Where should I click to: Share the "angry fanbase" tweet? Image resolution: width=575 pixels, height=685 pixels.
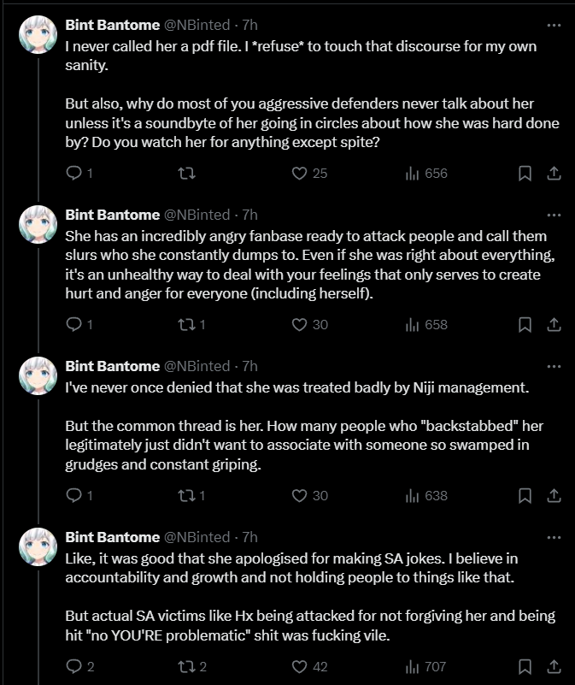click(x=554, y=325)
